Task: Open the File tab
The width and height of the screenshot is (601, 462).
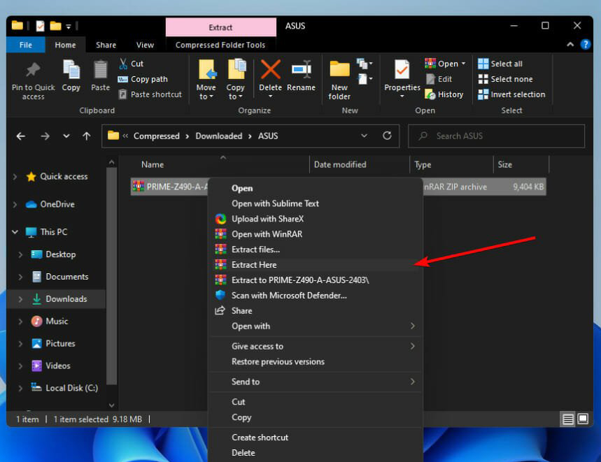Action: (26, 45)
